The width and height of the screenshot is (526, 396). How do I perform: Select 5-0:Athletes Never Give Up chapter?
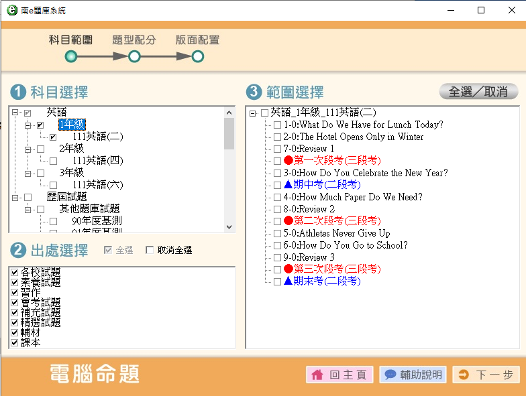(x=336, y=233)
